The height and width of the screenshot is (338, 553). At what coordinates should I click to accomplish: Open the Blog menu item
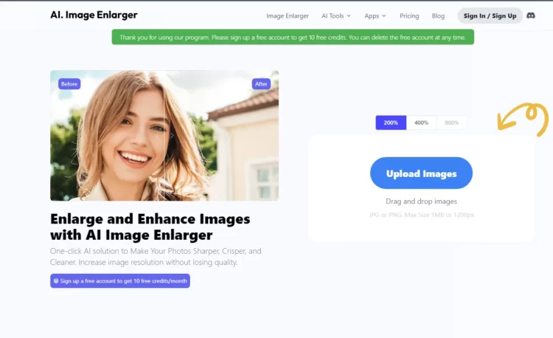pyautogui.click(x=438, y=16)
